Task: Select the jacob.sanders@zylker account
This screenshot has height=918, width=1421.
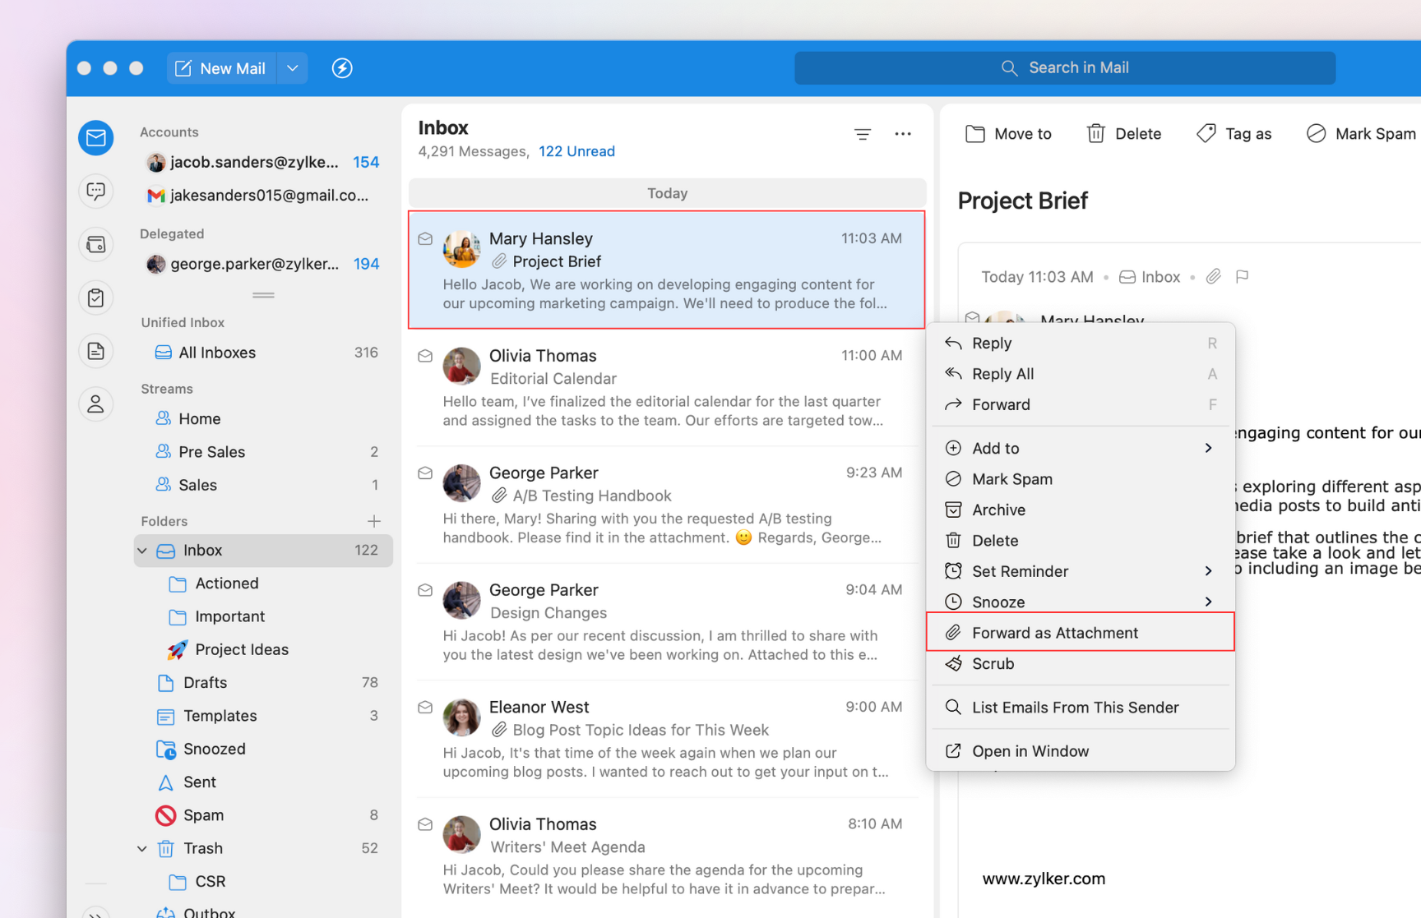Action: click(262, 163)
